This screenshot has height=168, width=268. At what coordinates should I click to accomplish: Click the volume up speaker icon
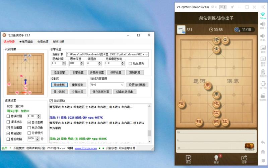263,24
